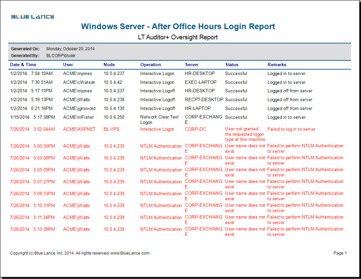This screenshot has height=279, width=361.
Task: Click the Remarks column header
Action: pos(277,65)
